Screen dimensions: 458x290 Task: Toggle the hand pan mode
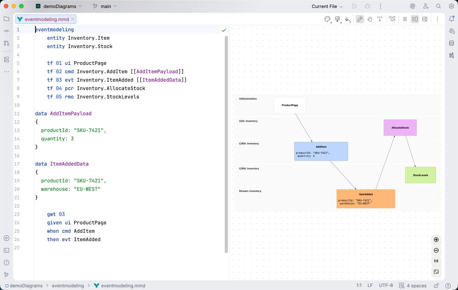370,19
